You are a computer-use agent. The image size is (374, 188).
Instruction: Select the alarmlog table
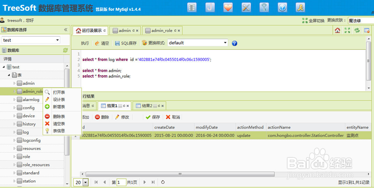[31, 99]
